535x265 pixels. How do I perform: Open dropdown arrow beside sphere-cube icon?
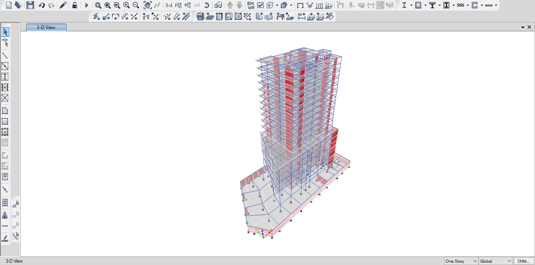[291, 5]
